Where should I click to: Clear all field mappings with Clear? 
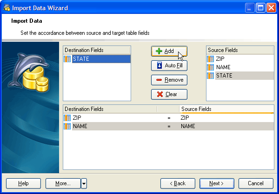(x=169, y=94)
